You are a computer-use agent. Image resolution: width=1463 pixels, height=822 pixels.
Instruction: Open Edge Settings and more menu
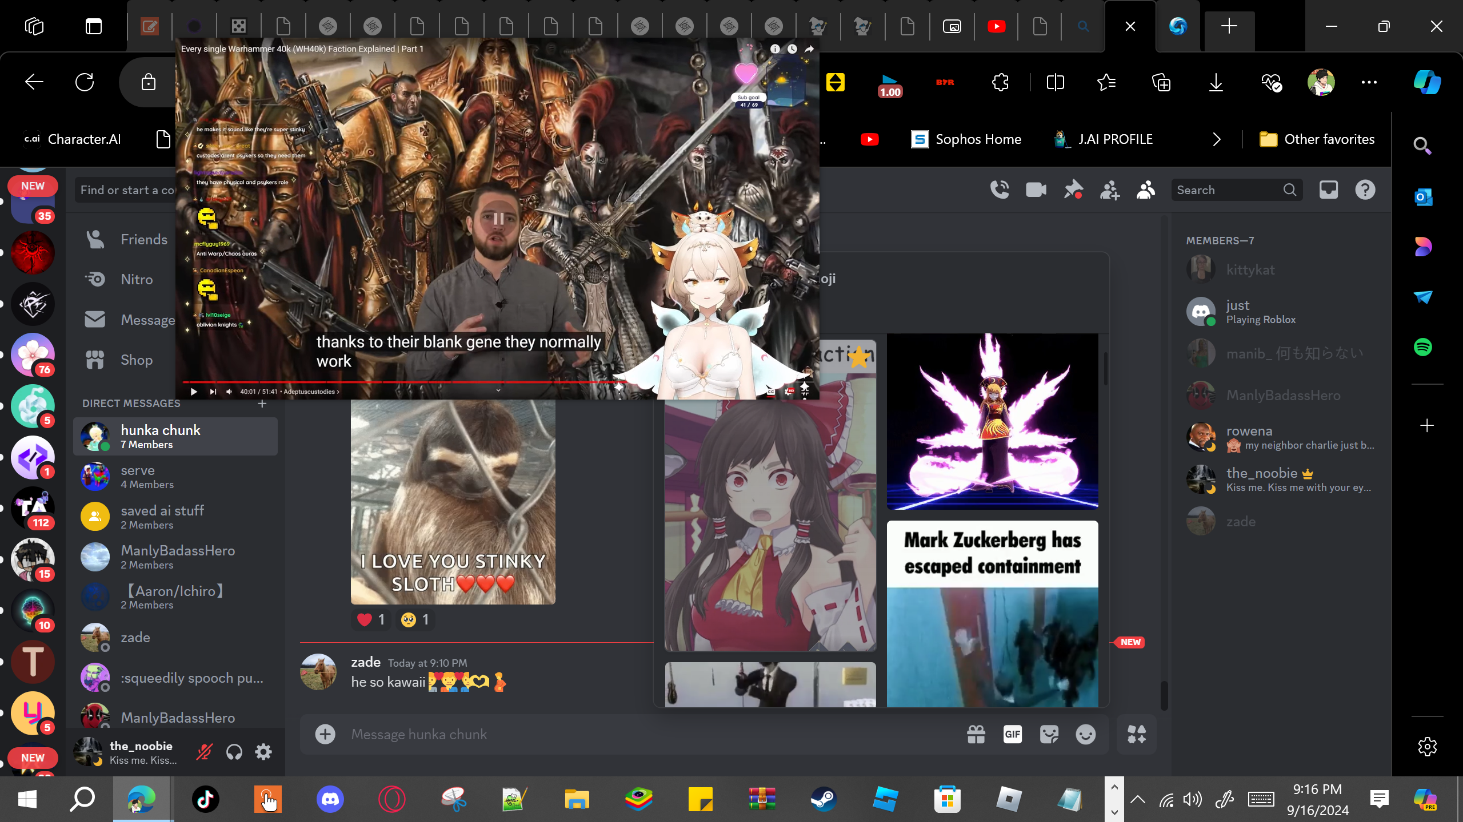[1369, 82]
